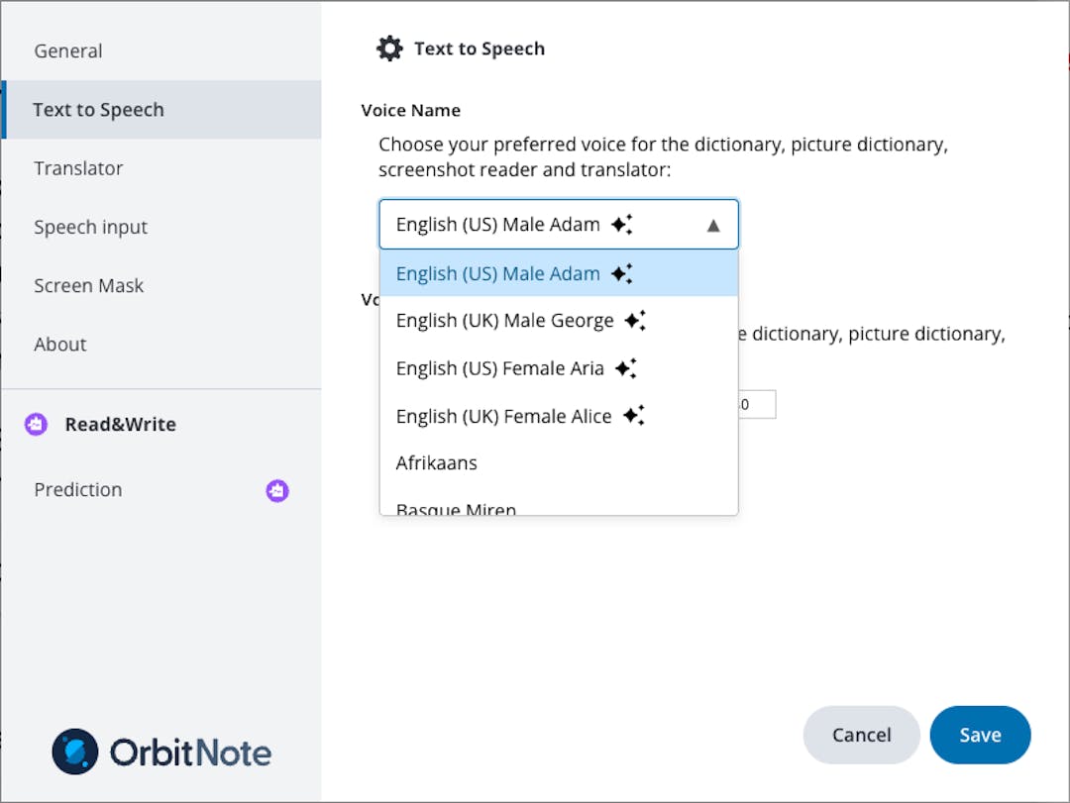Collapse the Voice Name dropdown arrow
The height and width of the screenshot is (803, 1070).
(712, 225)
